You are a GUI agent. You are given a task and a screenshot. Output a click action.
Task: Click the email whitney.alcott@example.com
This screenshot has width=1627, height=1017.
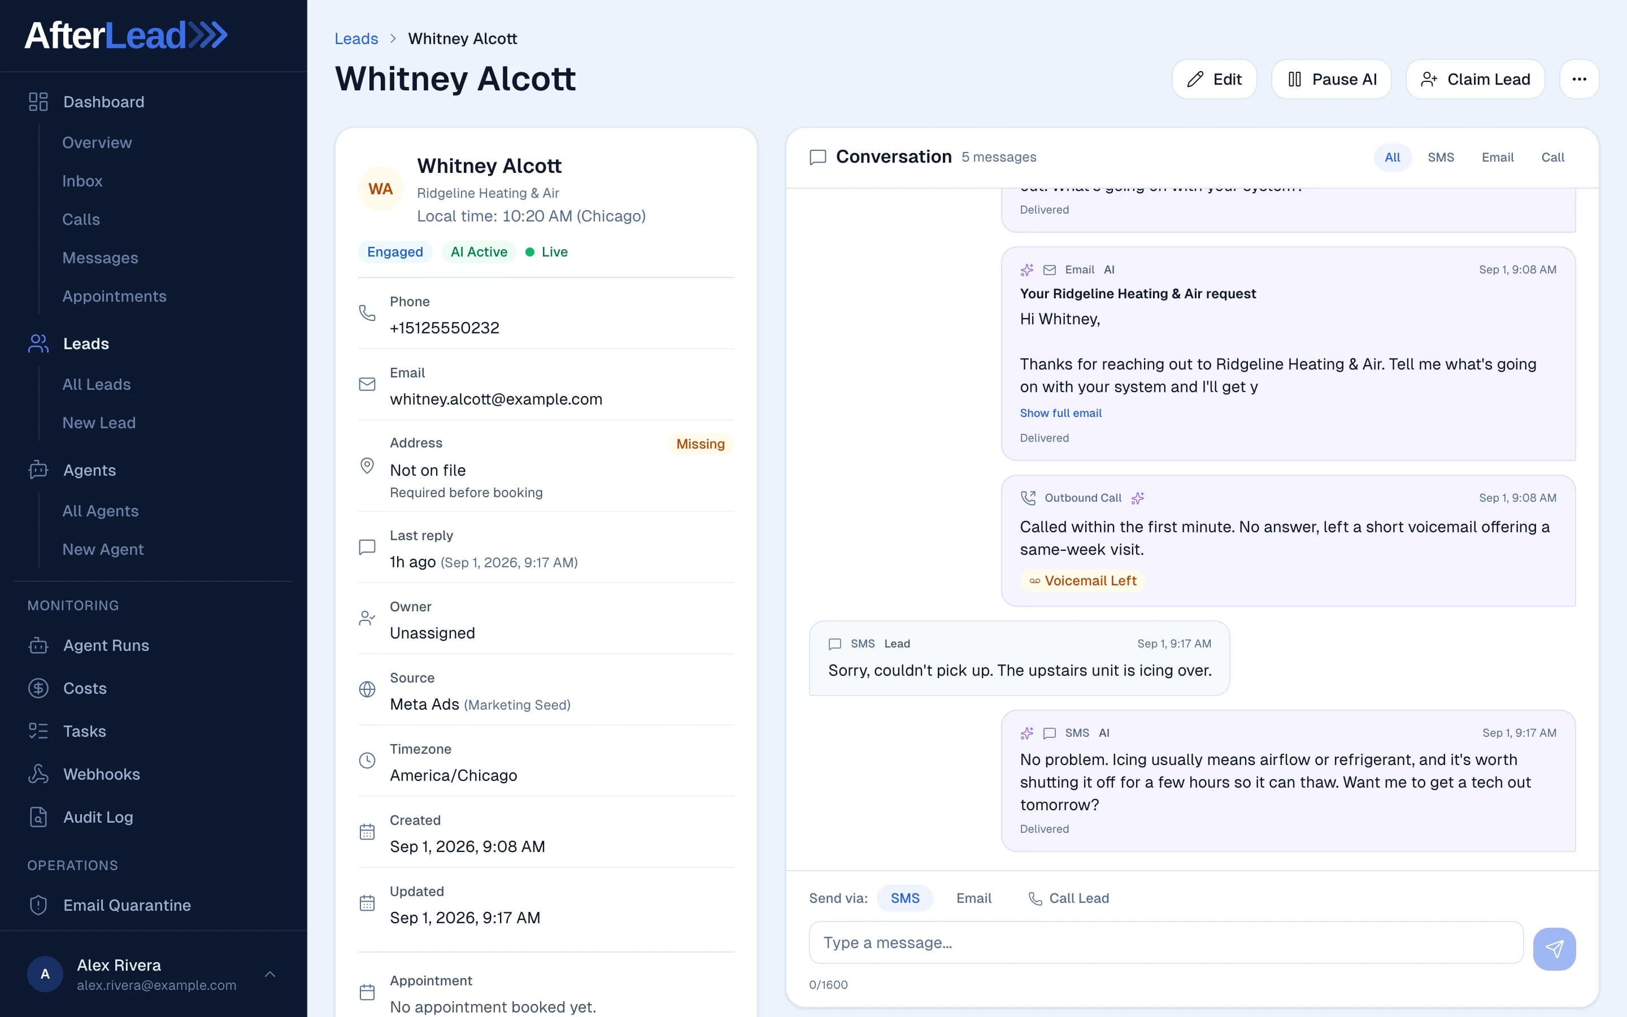(x=496, y=399)
